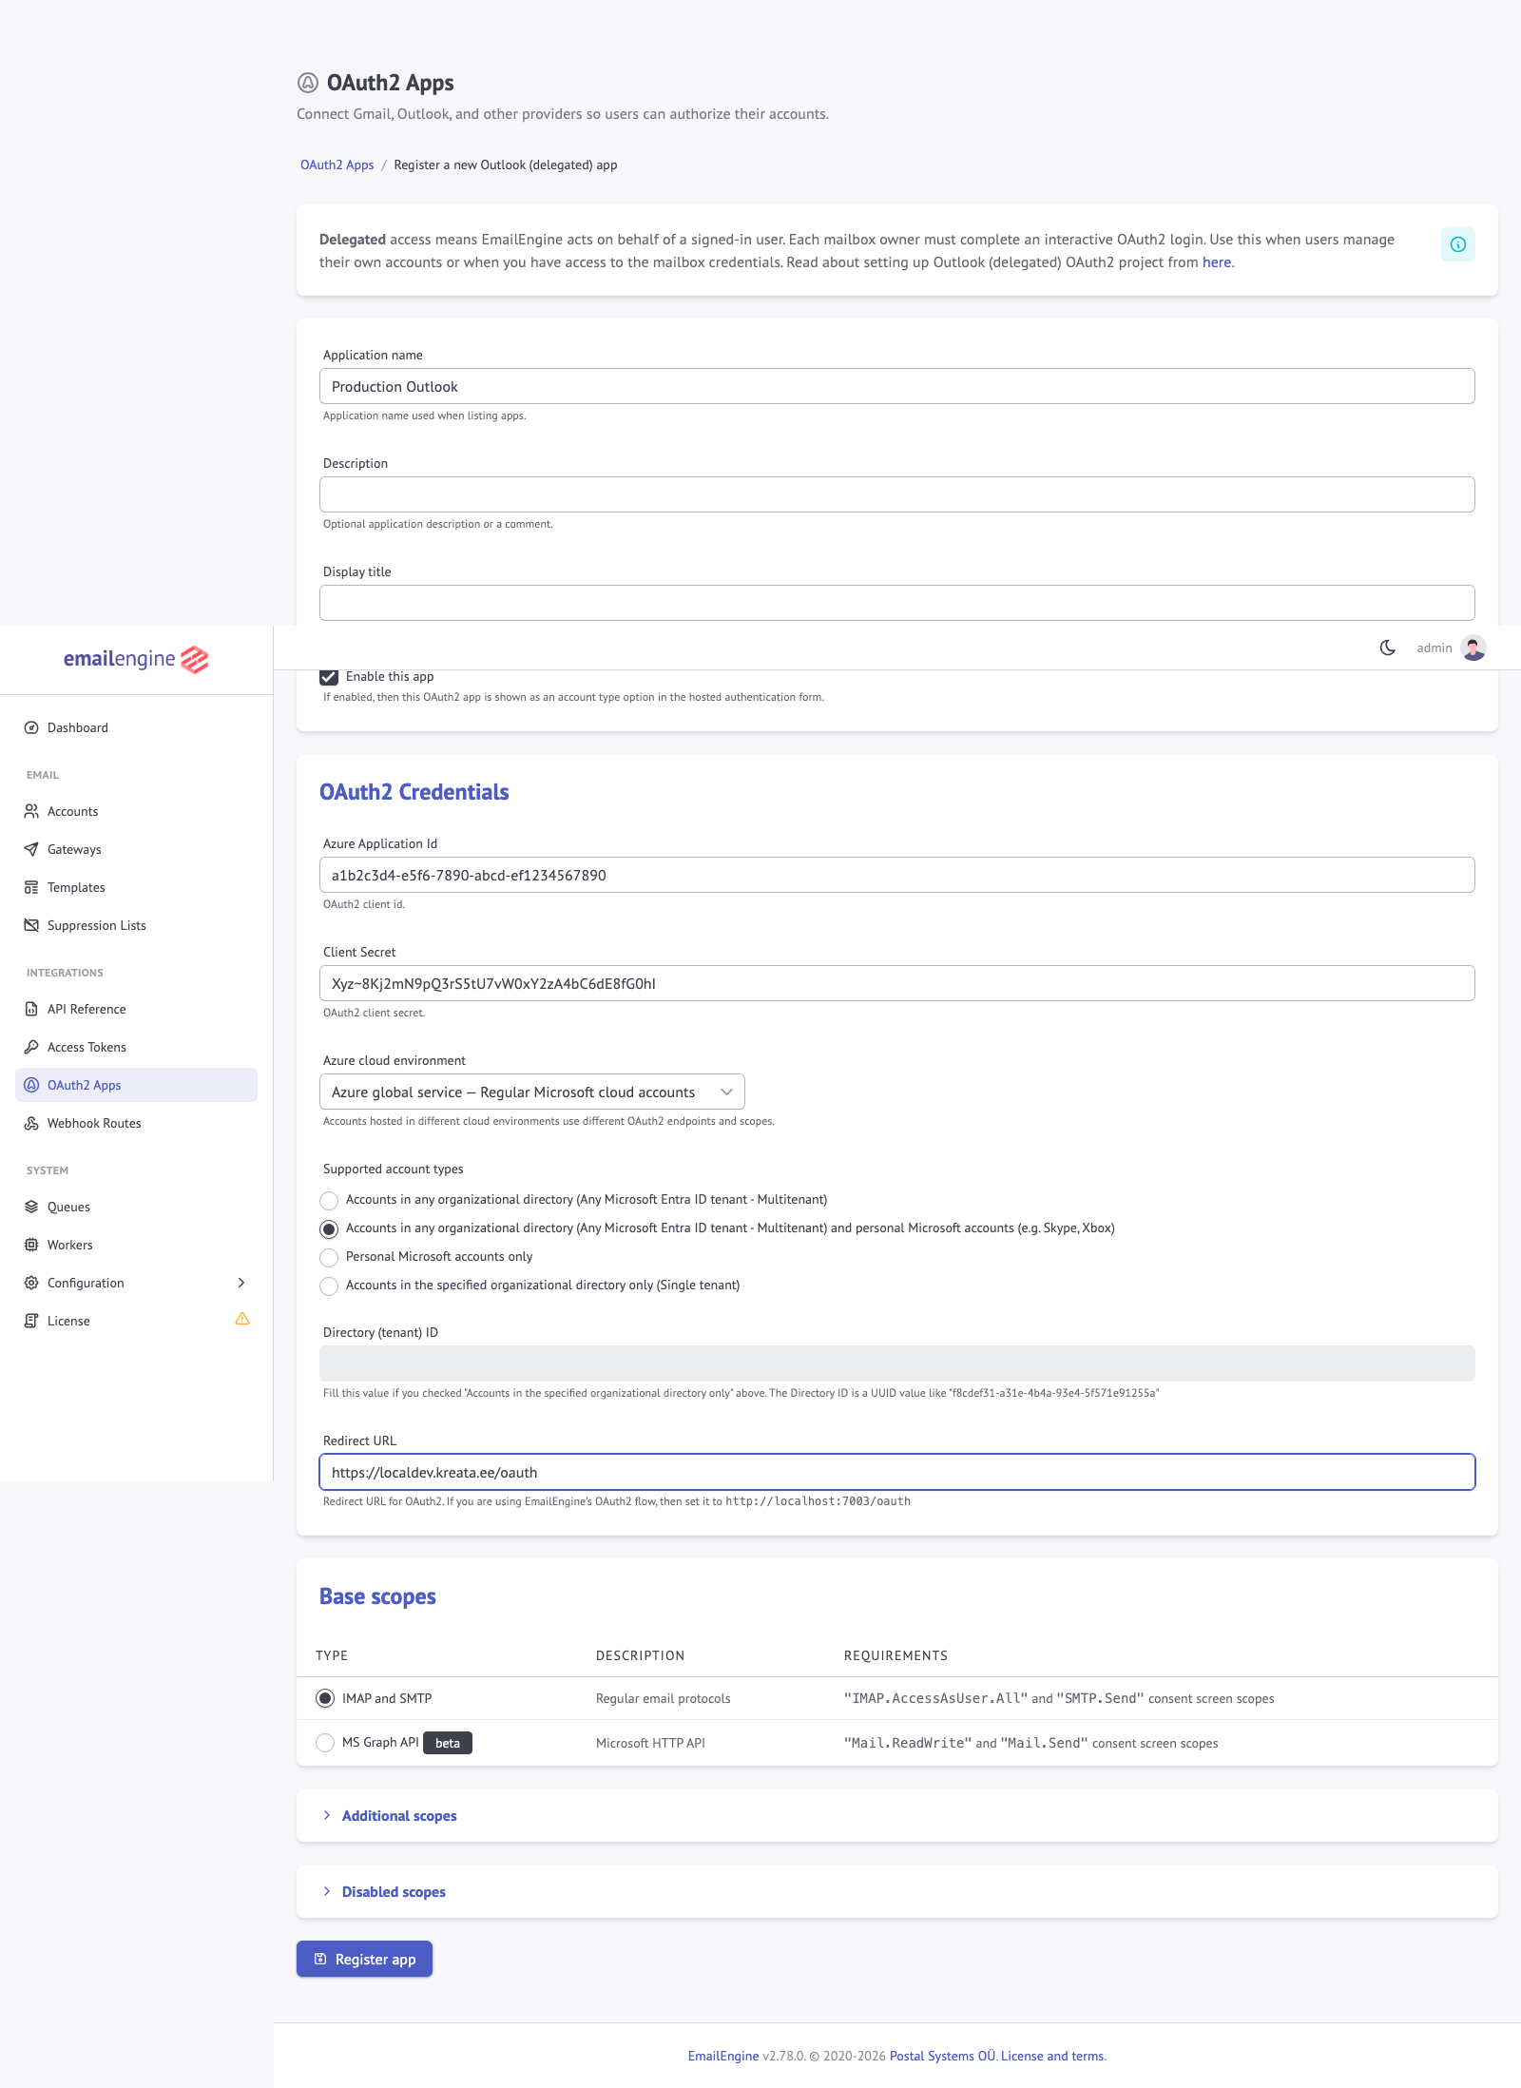Click the beta badge next to MS Graph API
Screen dimensions: 1521x2088
tap(448, 1743)
